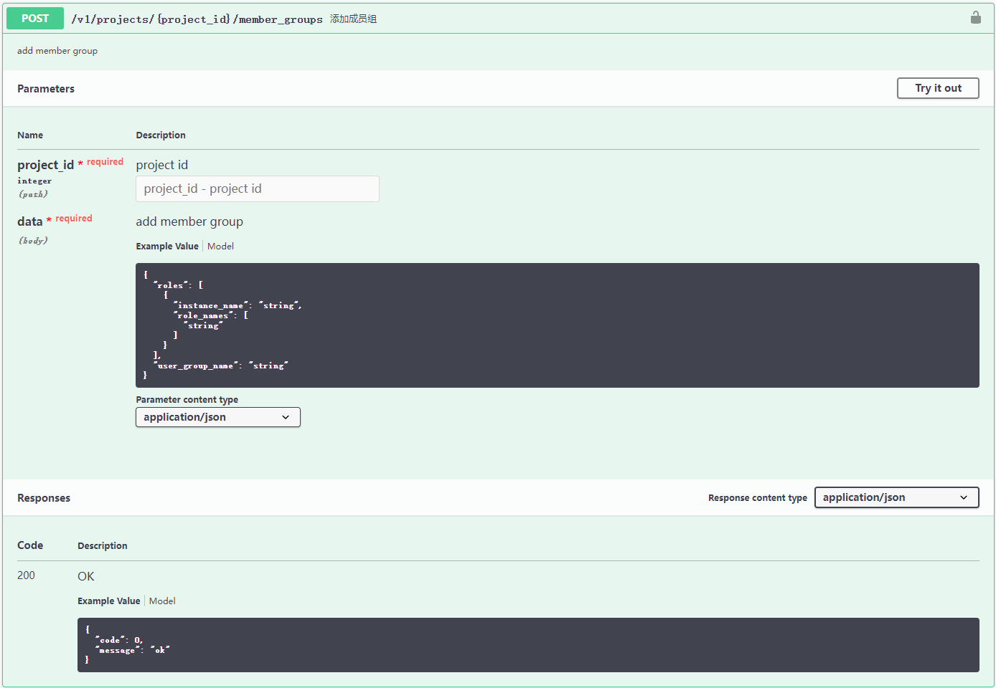The image size is (996, 688).
Task: Click the "add member group" description text
Action: tap(57, 50)
